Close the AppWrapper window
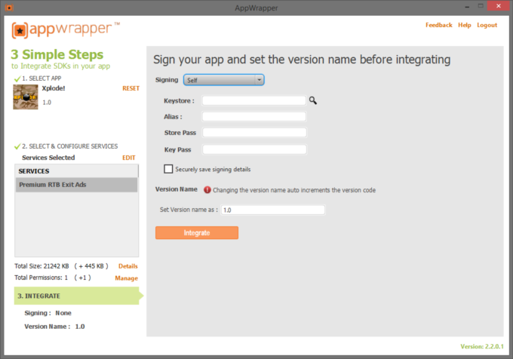Screen dimensions: 513x359 498,6
